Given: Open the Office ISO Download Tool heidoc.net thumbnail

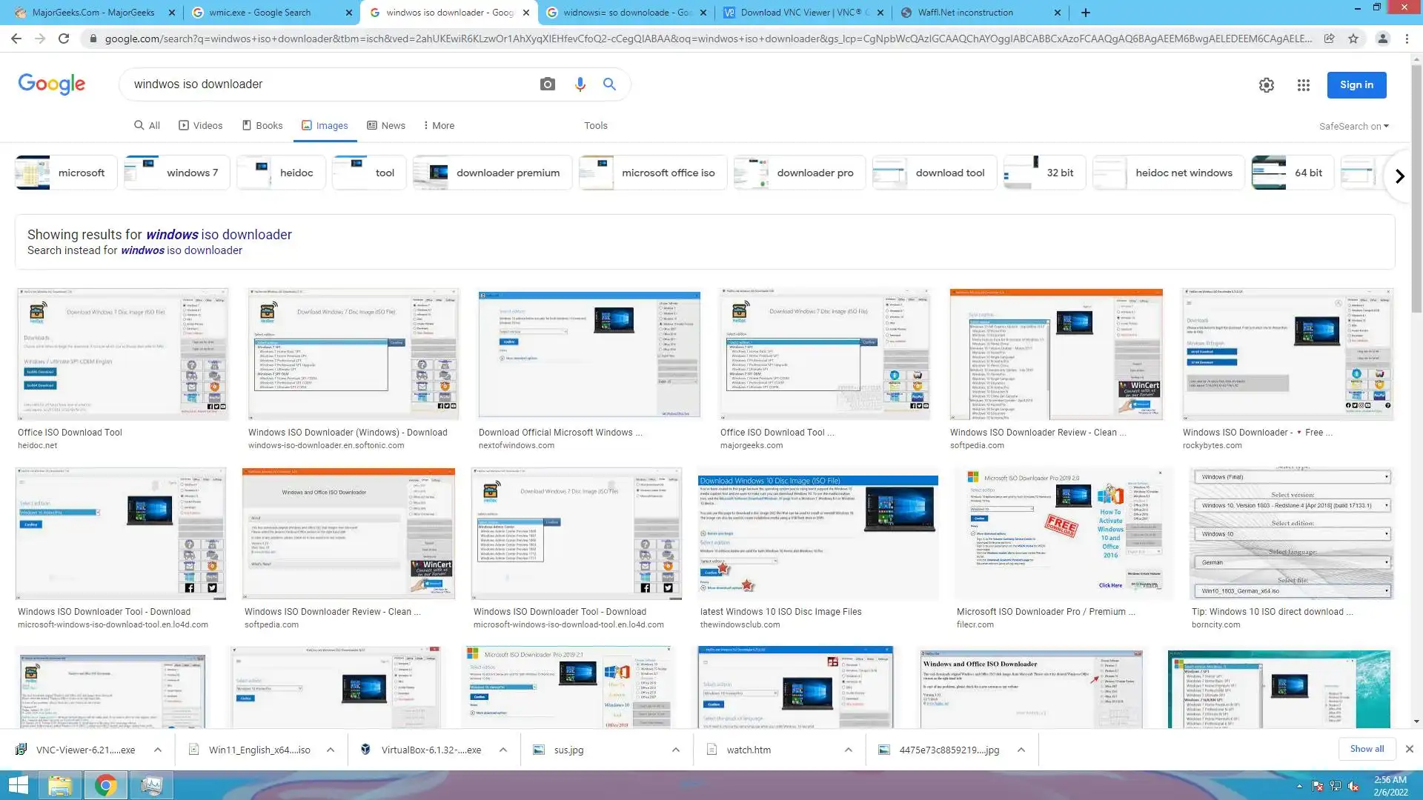Looking at the screenshot, I should click(122, 354).
